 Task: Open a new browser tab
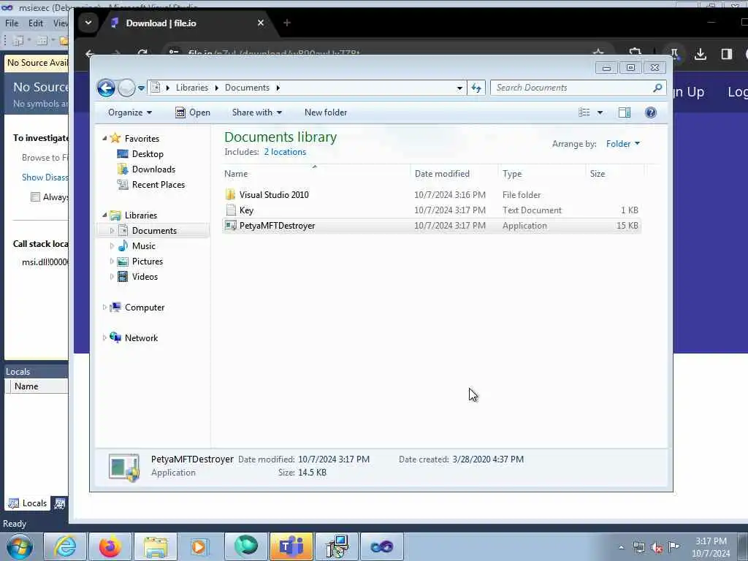tap(286, 23)
